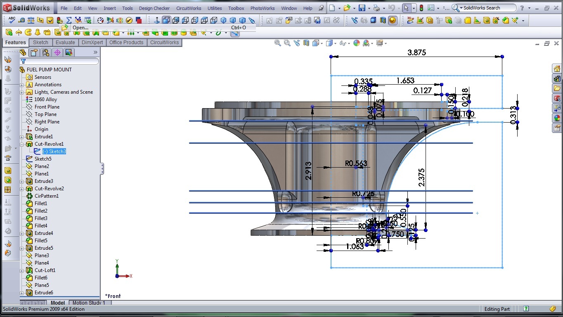Activate the Section View tool
This screenshot has width=563, height=317.
(305, 43)
